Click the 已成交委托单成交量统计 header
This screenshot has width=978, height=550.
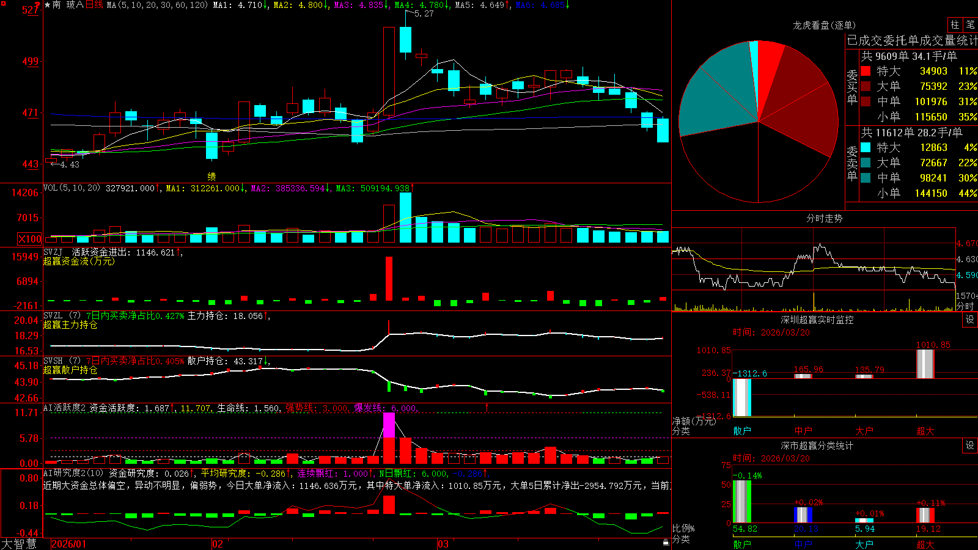coord(912,40)
